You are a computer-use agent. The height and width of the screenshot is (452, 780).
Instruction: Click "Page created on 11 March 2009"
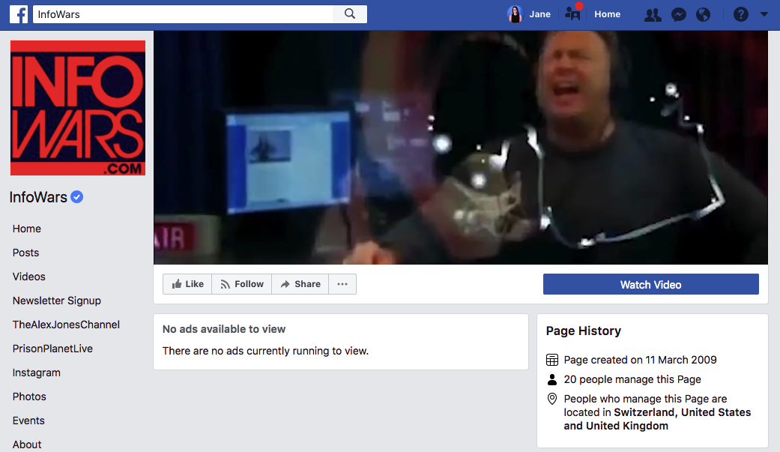640,360
